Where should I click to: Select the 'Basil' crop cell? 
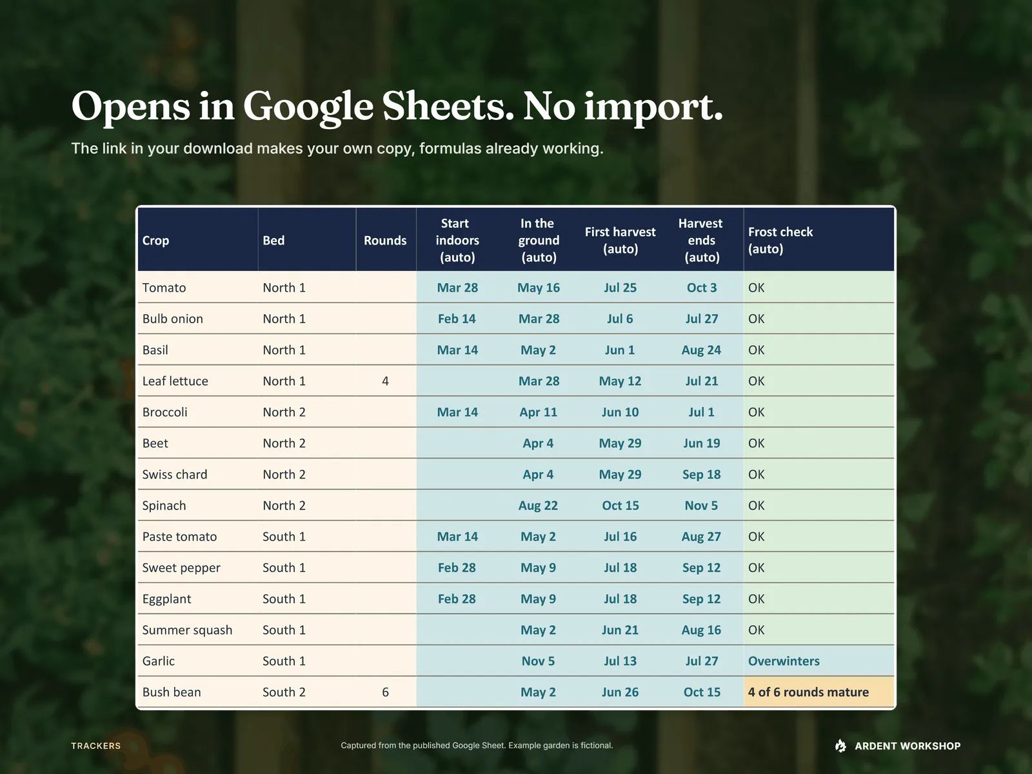(x=197, y=350)
